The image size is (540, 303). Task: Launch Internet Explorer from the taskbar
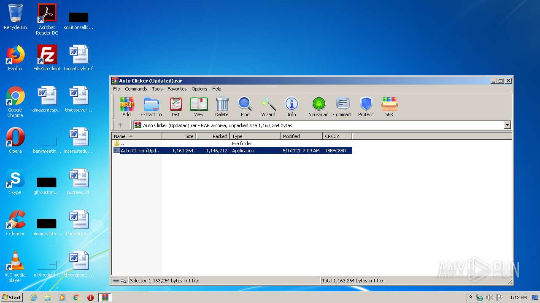click(33, 298)
